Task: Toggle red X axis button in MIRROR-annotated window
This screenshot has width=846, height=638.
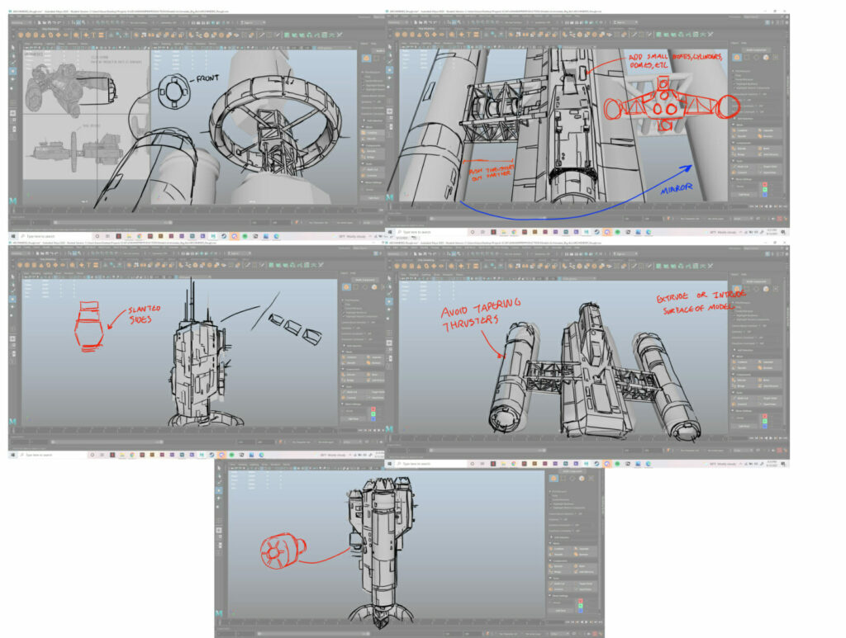Action: pos(764,185)
